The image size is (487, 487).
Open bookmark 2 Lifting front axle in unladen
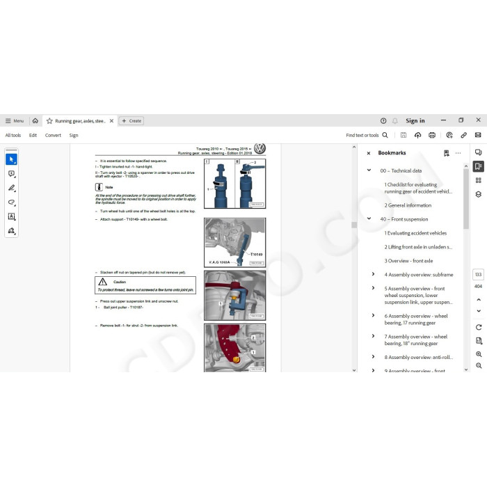tap(418, 247)
